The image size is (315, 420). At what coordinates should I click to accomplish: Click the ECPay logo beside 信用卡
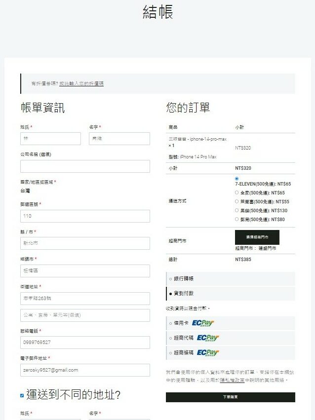coord(203,323)
